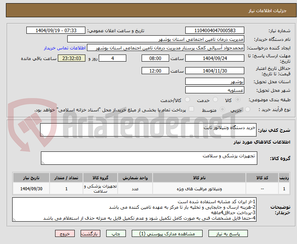Click the شماره نیاز number field
297x244 pixels.
pyautogui.click(x=215, y=31)
